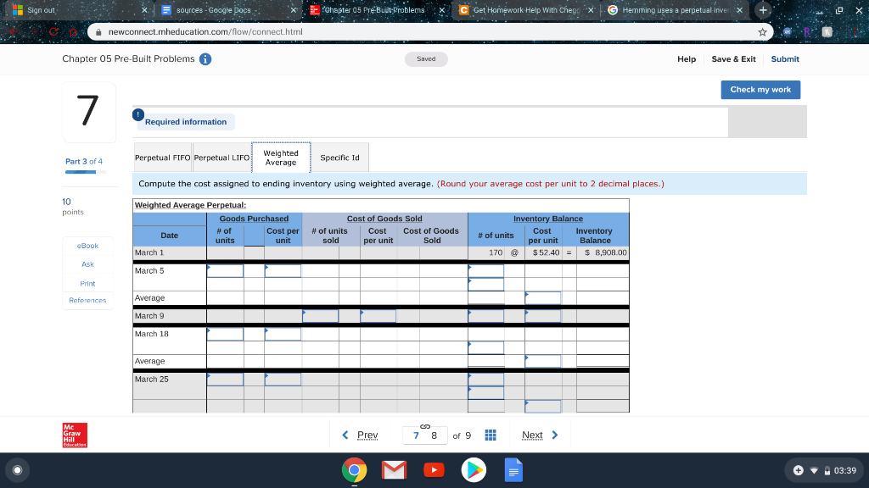
Task: Launch YouTube from the shelf
Action: click(x=434, y=469)
